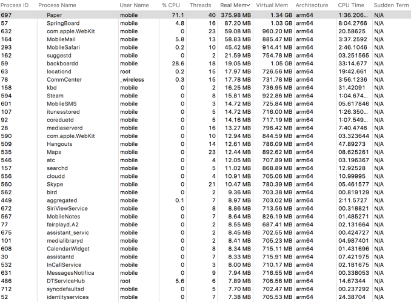Viewport: 411px width, 302px height.
Task: Click the 10.47 MB real memory of Skype
Action: pos(238,185)
